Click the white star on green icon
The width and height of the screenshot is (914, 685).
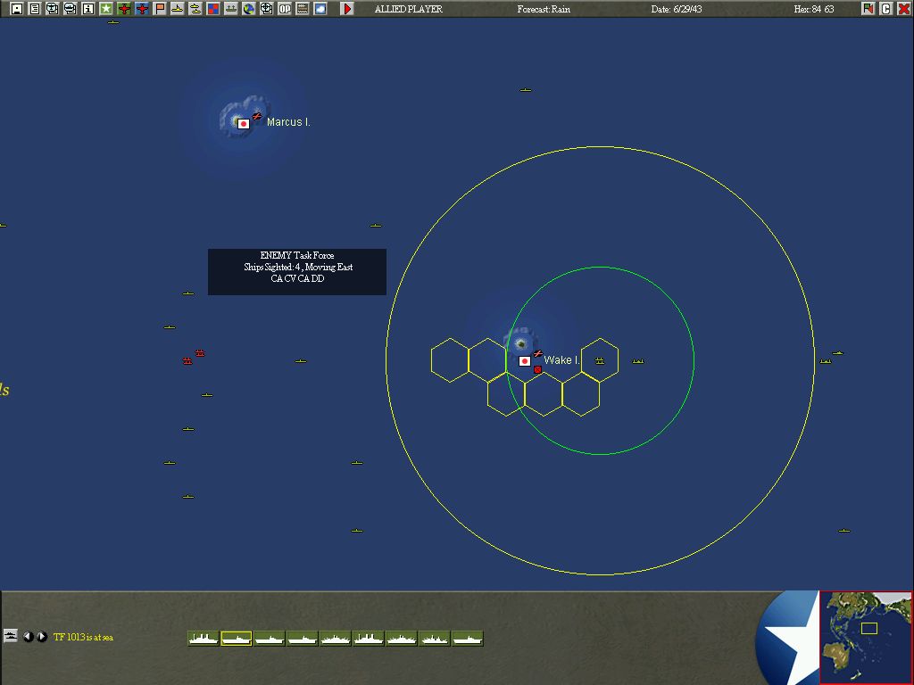[106, 9]
